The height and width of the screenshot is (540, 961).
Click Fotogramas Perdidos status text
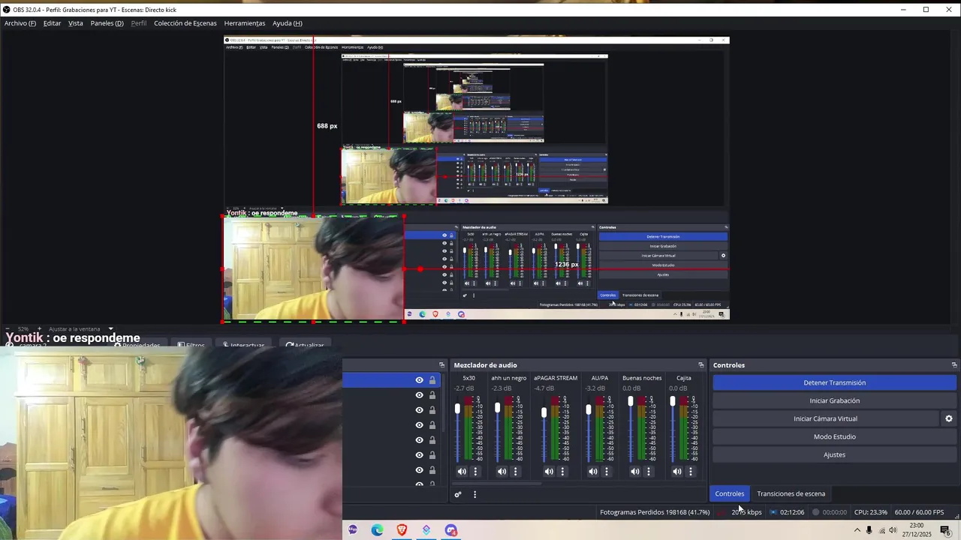pos(655,512)
